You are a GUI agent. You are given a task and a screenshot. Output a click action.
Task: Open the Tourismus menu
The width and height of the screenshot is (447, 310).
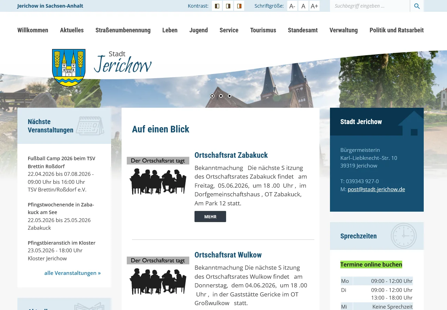click(263, 30)
